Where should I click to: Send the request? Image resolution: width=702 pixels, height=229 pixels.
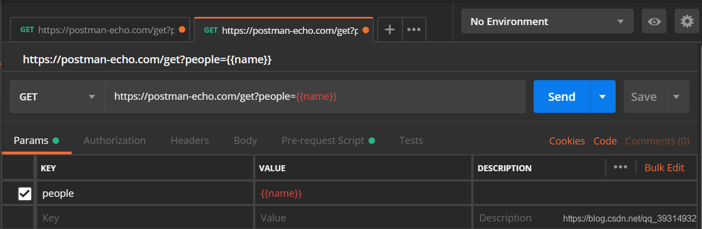(562, 97)
